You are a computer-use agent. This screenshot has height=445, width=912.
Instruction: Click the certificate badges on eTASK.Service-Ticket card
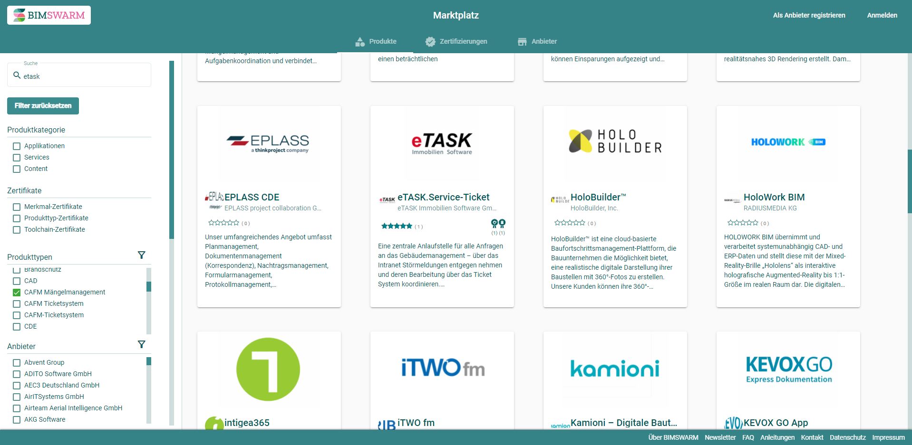pos(498,227)
